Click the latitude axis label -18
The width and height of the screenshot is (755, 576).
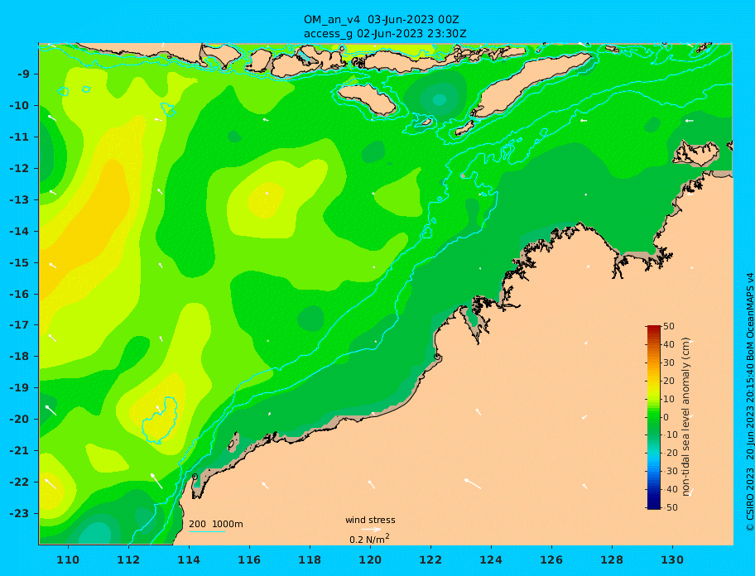19,356
